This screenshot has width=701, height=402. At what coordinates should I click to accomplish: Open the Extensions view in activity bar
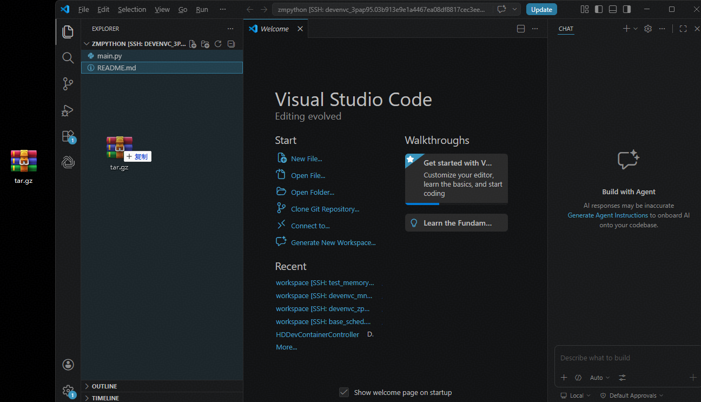(x=68, y=136)
